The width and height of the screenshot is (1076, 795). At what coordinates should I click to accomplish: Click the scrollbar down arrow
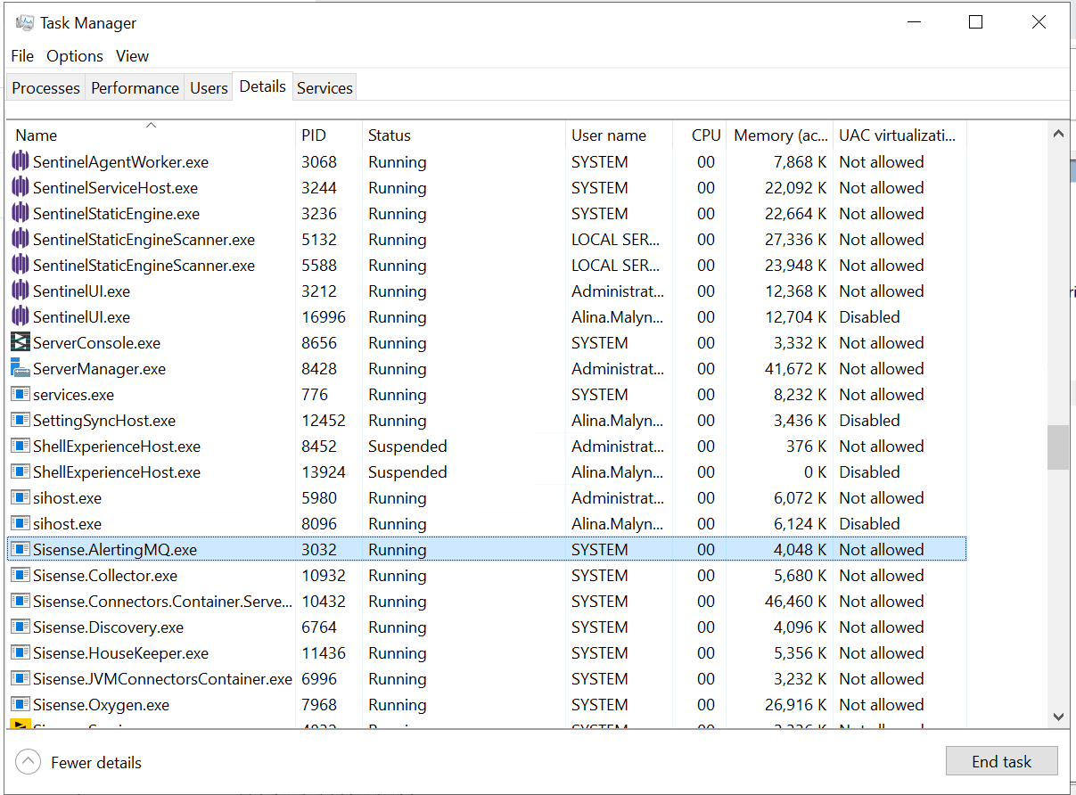pyautogui.click(x=1058, y=717)
